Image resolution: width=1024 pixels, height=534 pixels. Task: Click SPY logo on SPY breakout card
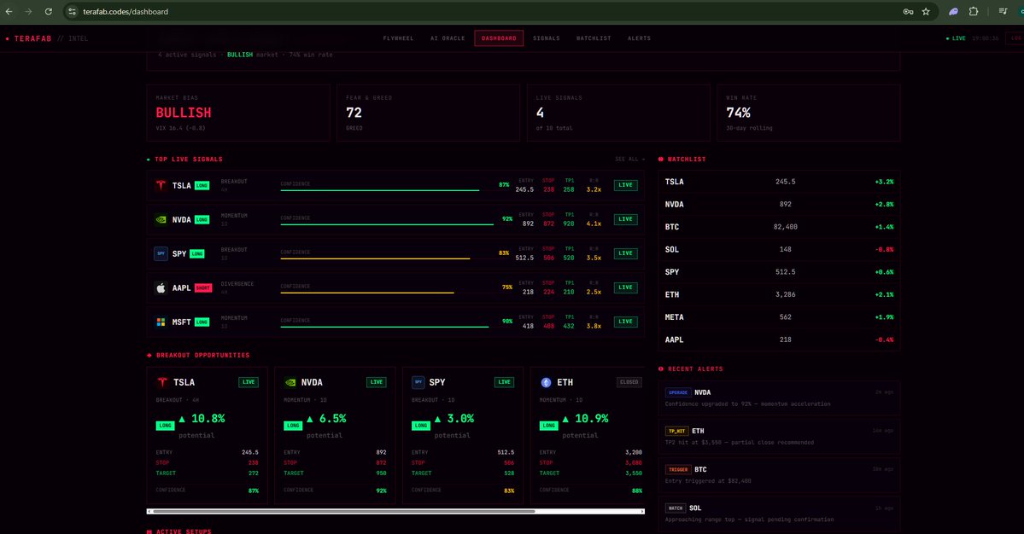click(x=418, y=382)
